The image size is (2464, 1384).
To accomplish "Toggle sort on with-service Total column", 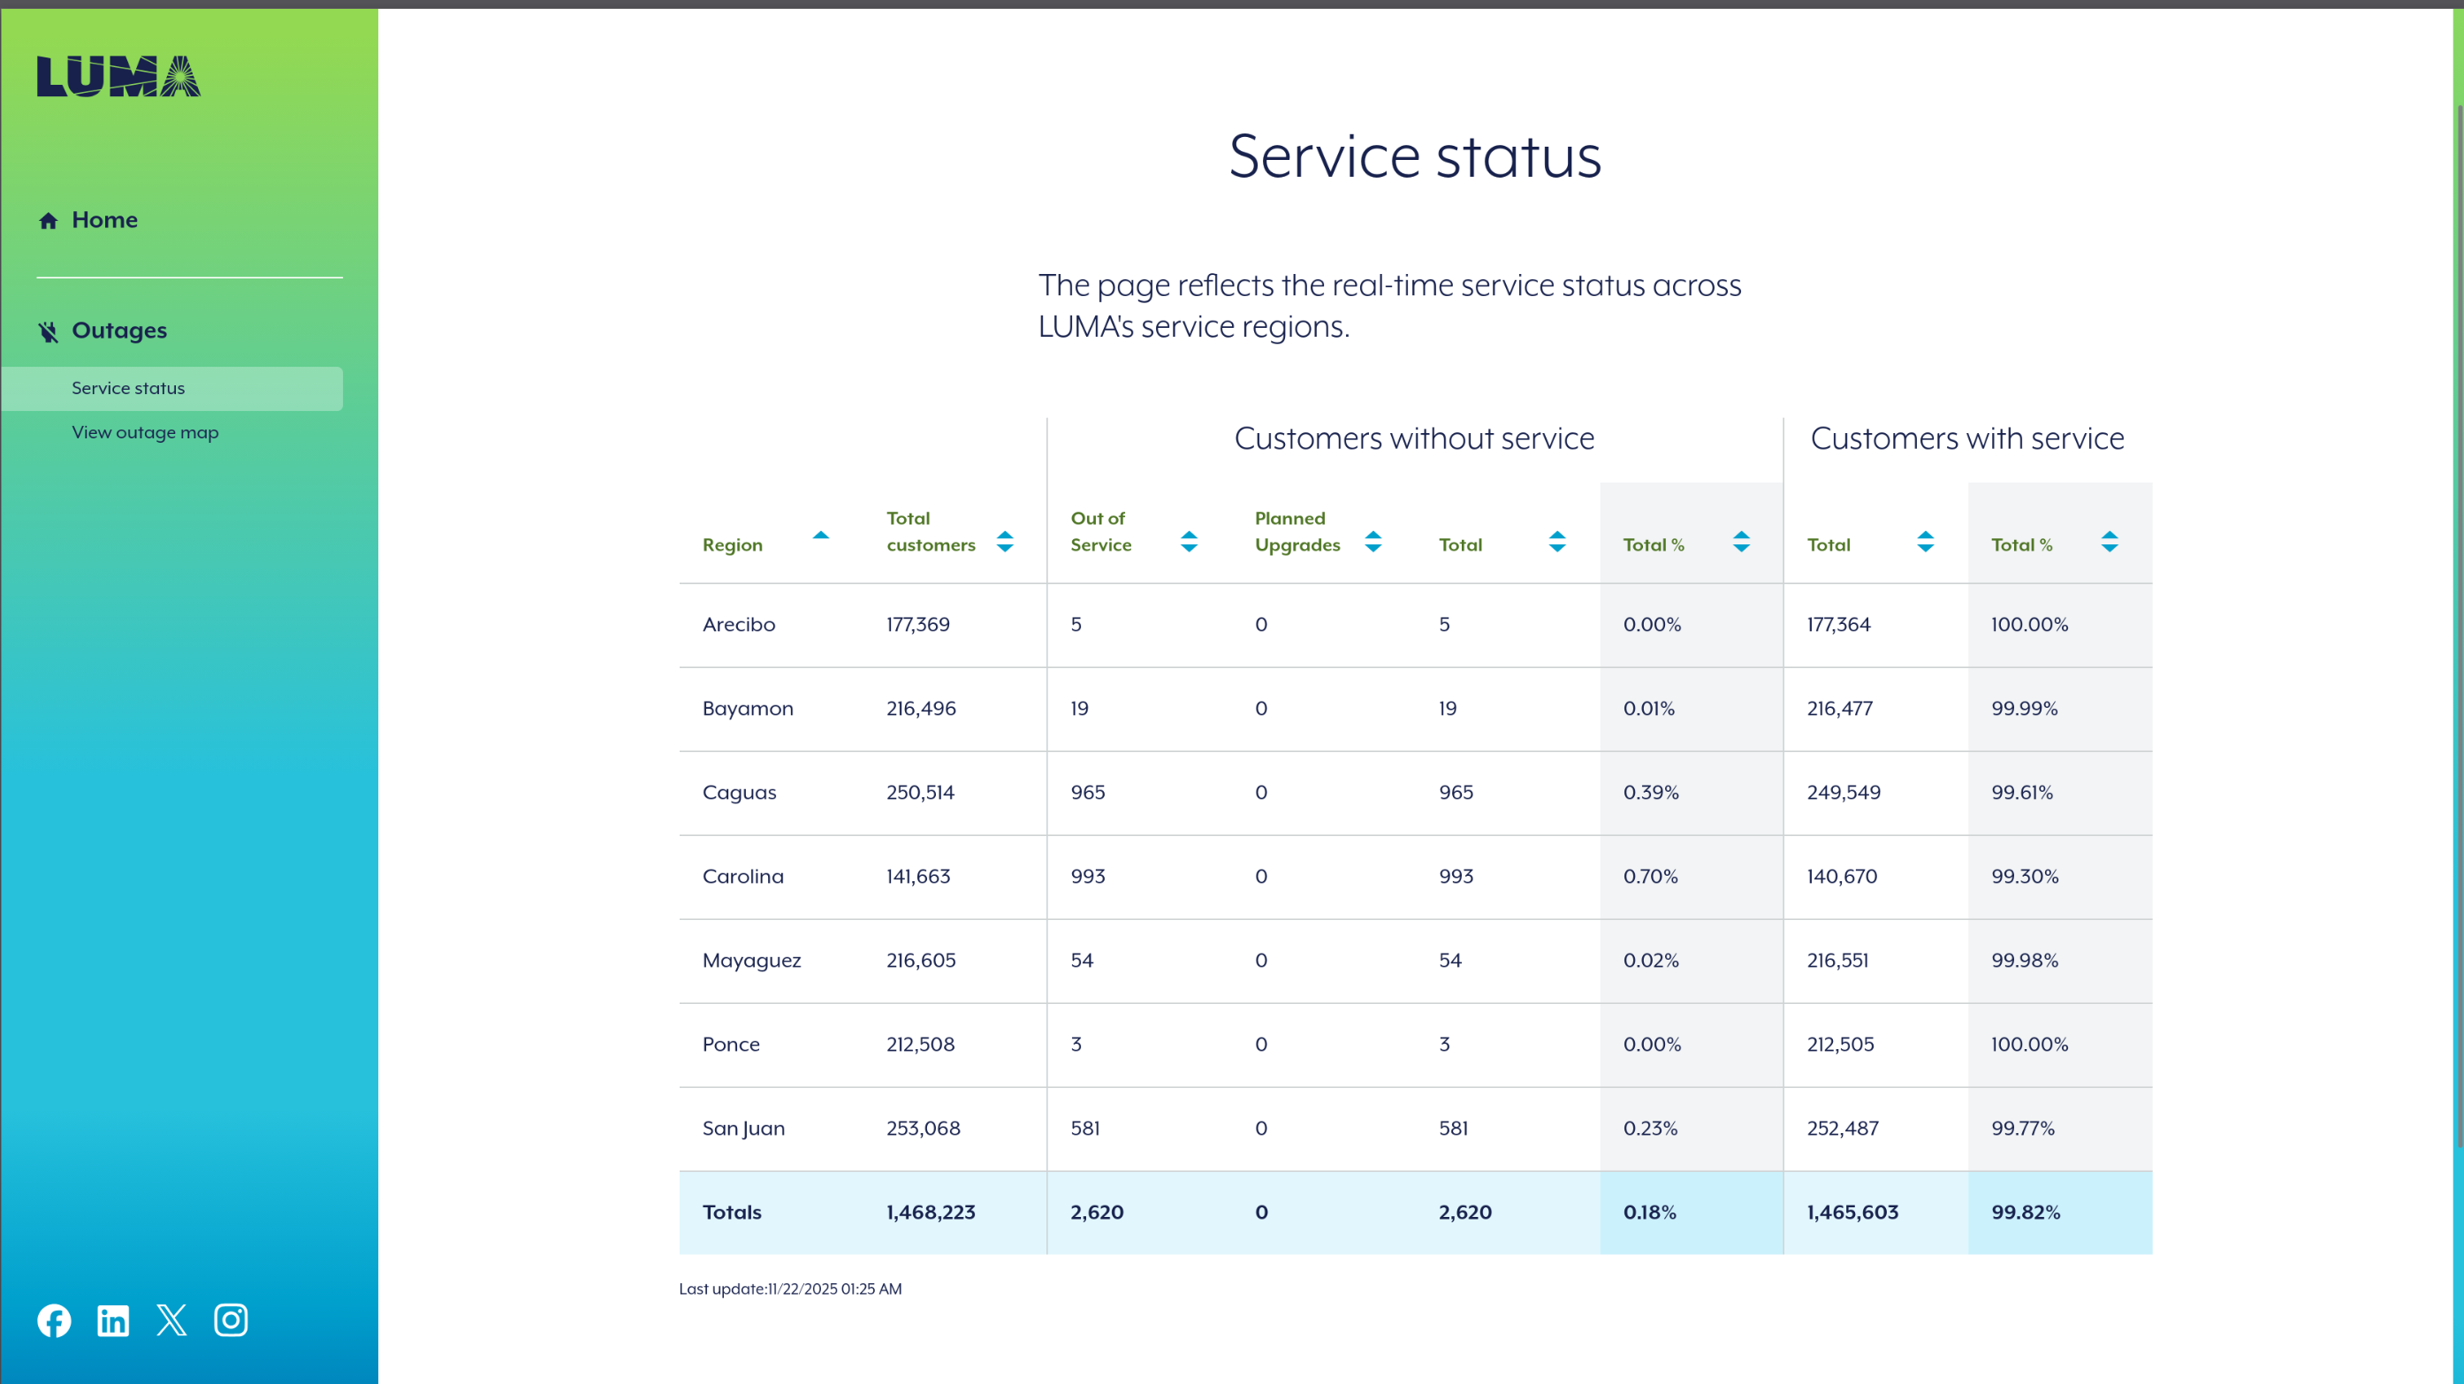I will [x=1926, y=543].
